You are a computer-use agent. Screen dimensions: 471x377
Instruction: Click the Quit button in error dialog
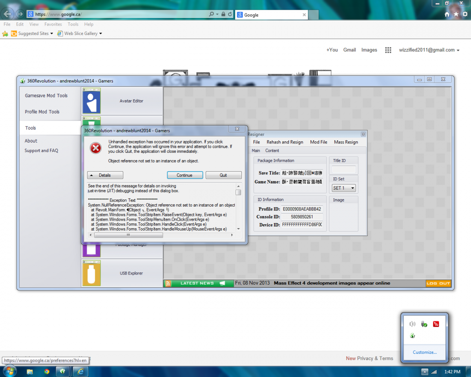[223, 175]
